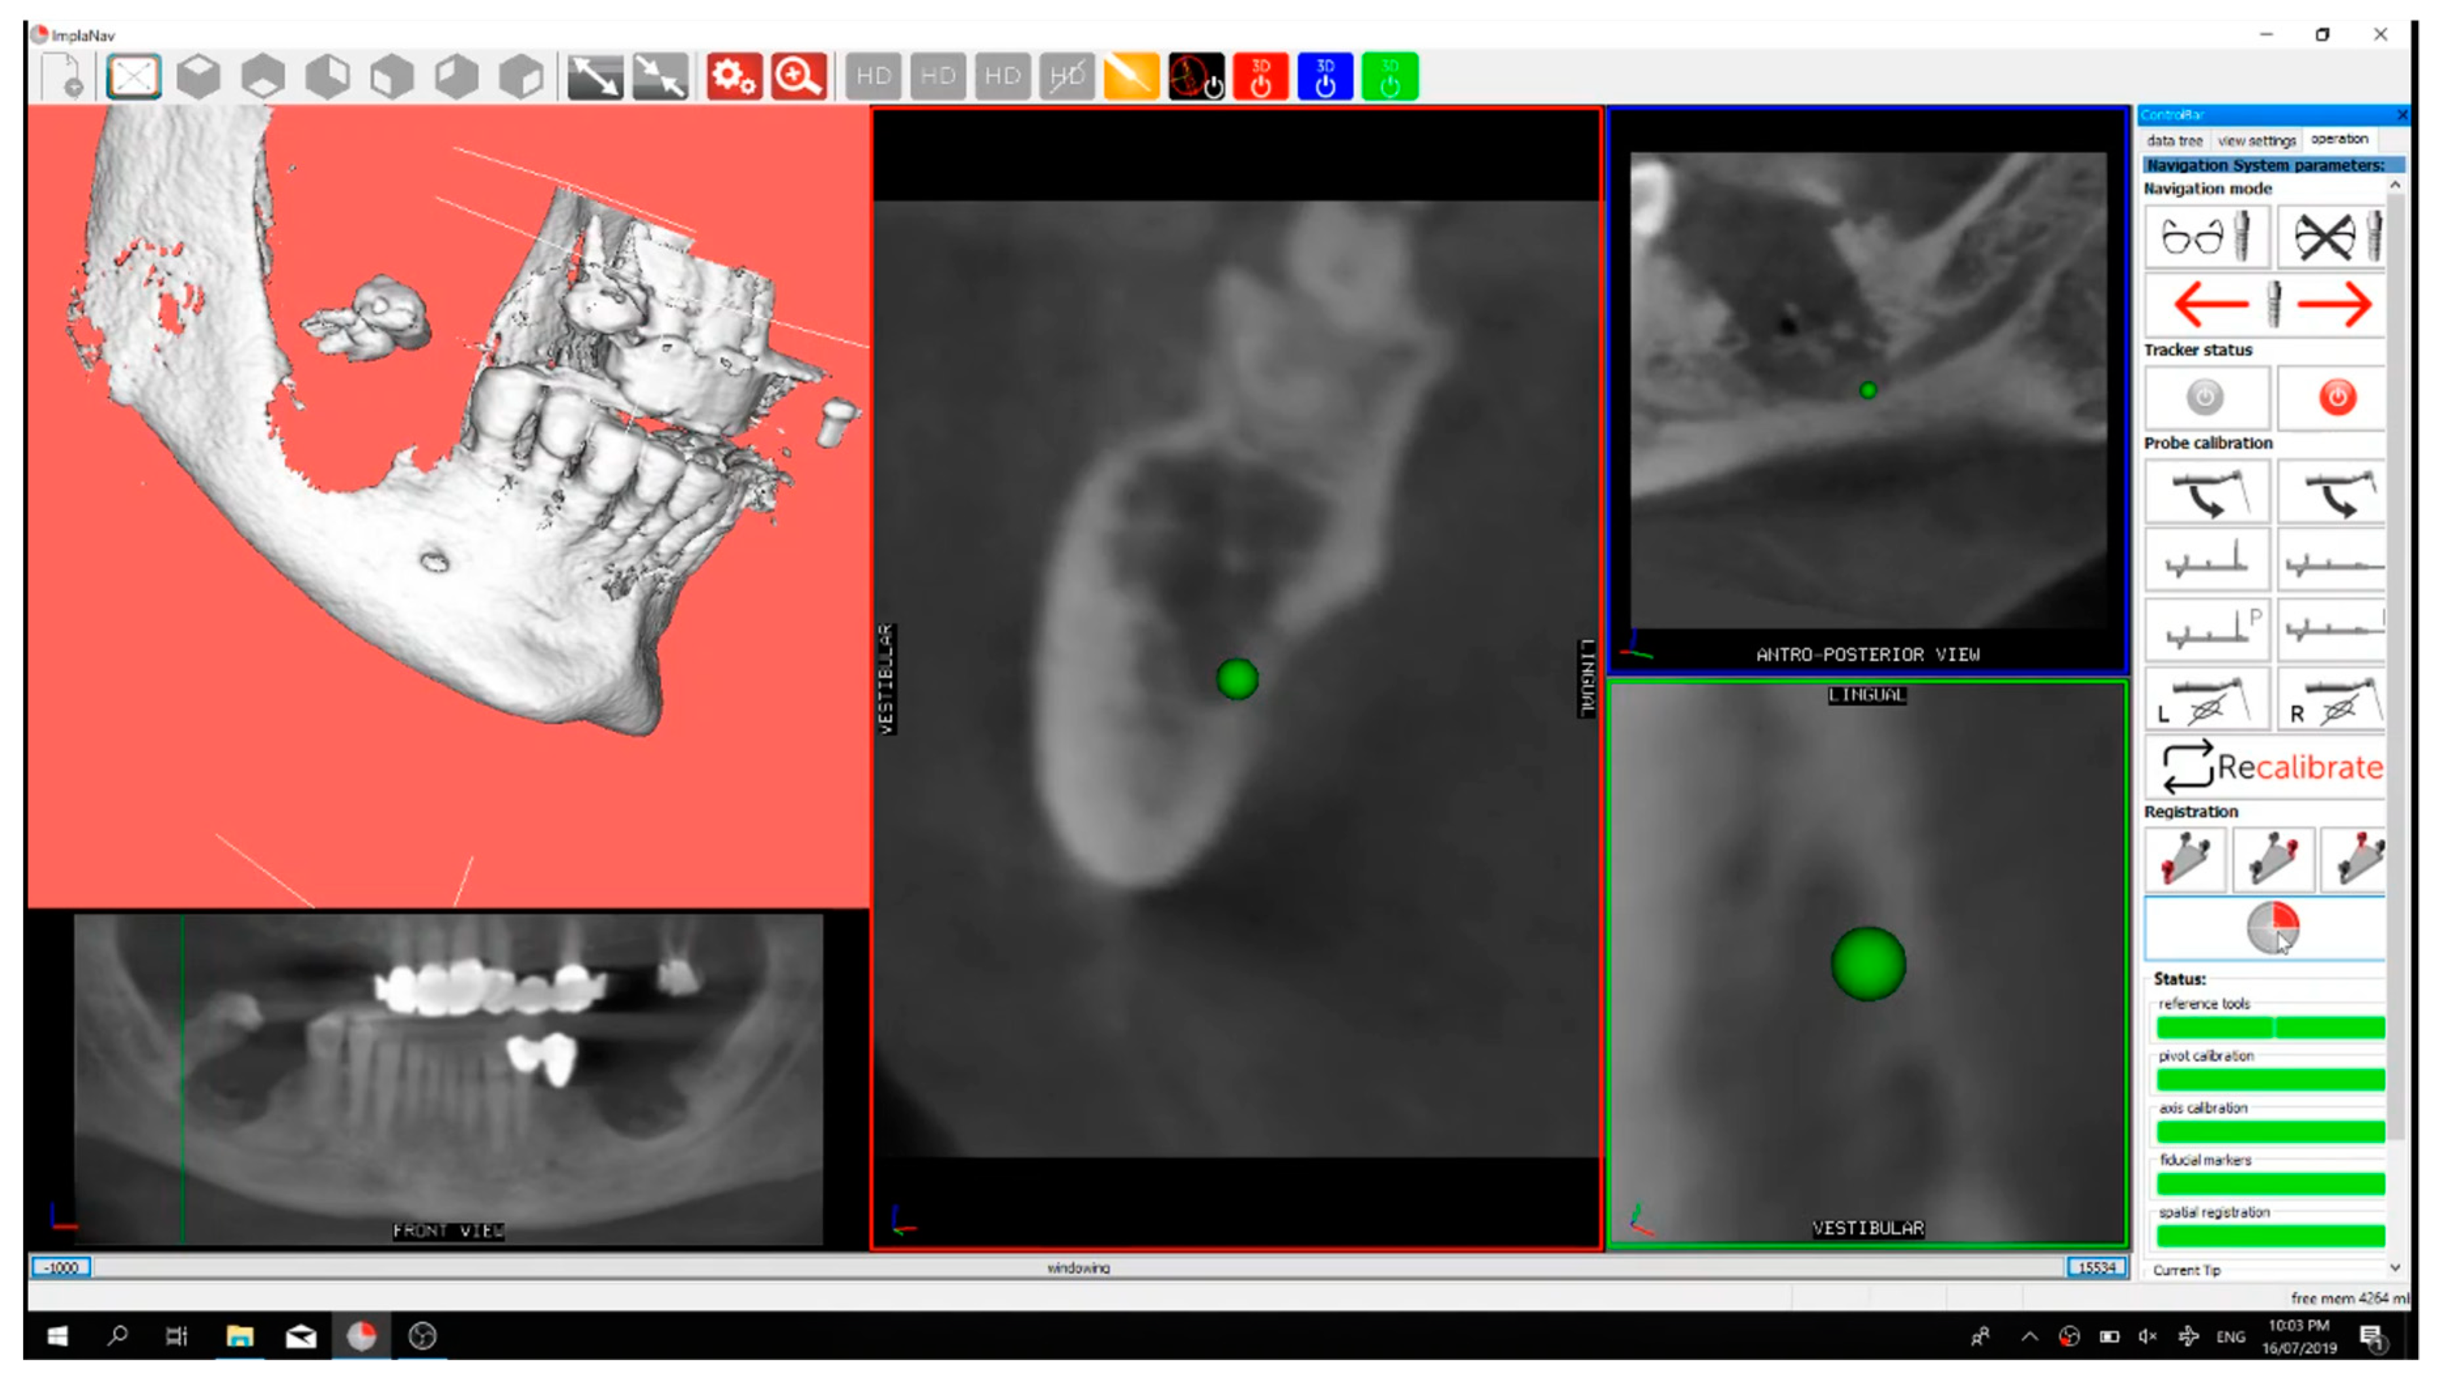Toggle the blue 3D power button
This screenshot has width=2437, height=1385.
click(1325, 77)
